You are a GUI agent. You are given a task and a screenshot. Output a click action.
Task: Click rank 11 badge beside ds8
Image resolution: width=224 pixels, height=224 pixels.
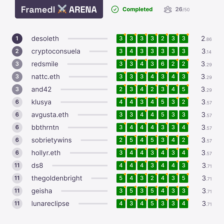[17, 166]
